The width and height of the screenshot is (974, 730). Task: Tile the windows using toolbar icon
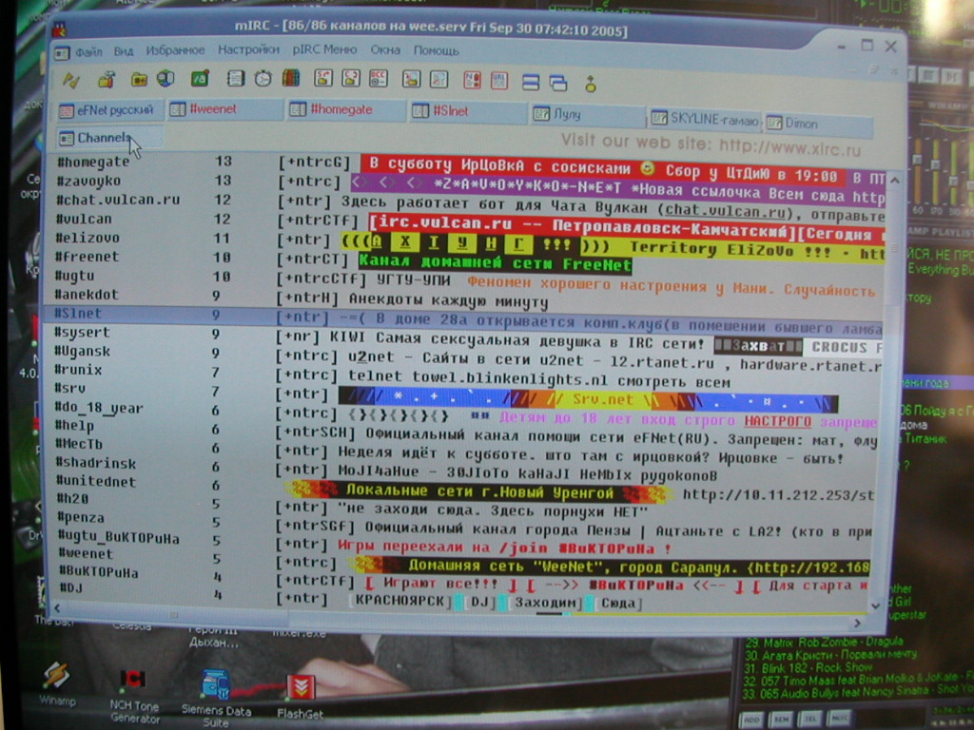[x=531, y=82]
